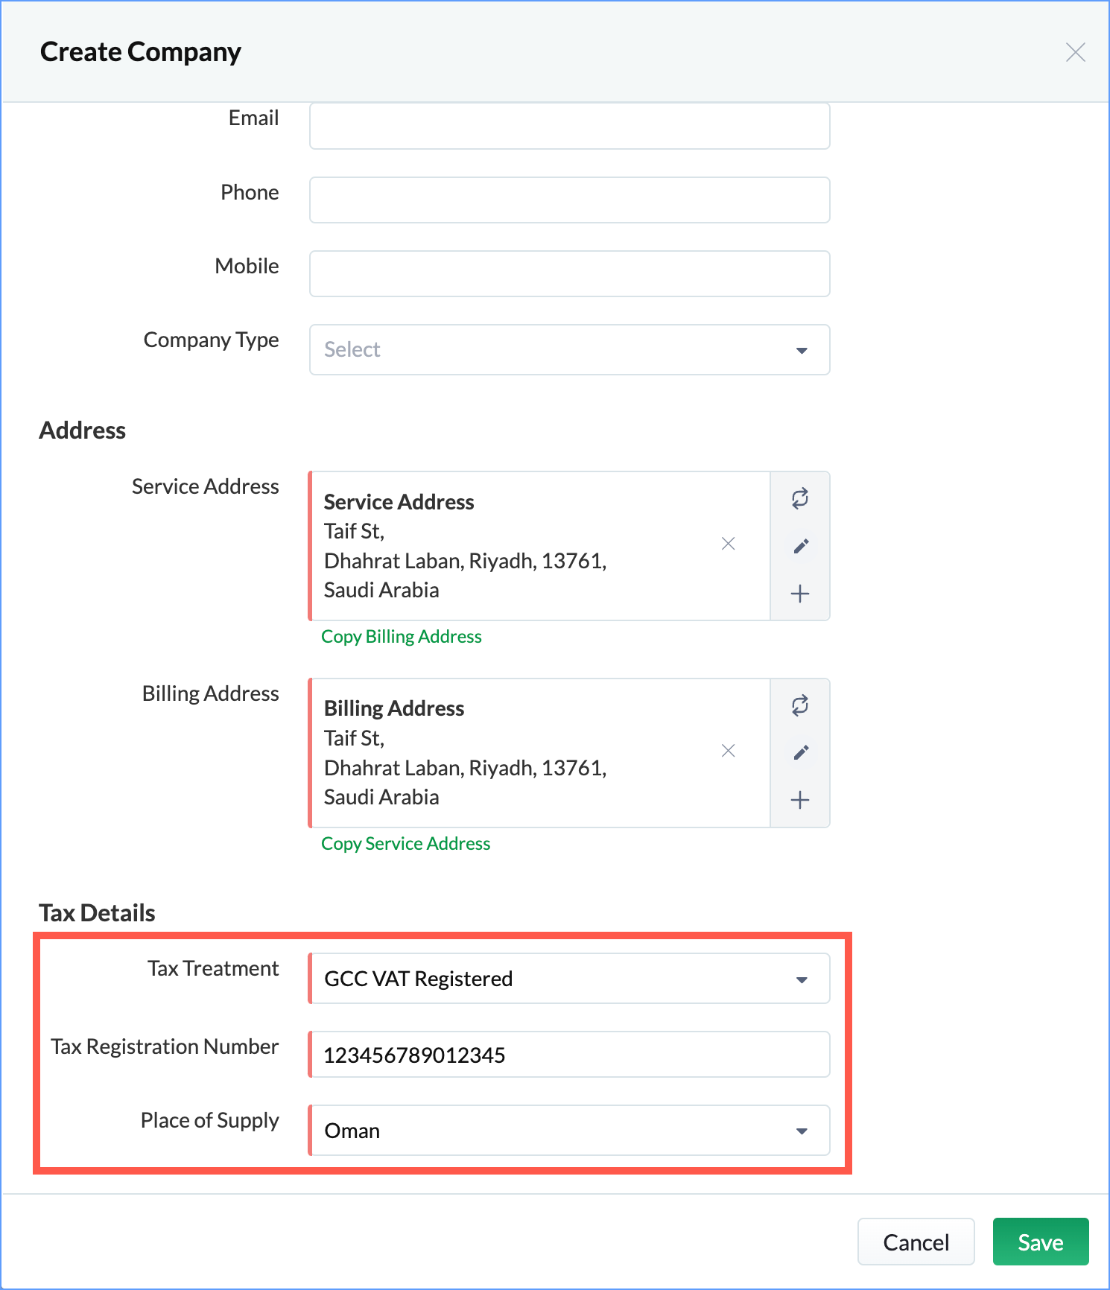
Task: Cancel company creation
Action: (916, 1242)
